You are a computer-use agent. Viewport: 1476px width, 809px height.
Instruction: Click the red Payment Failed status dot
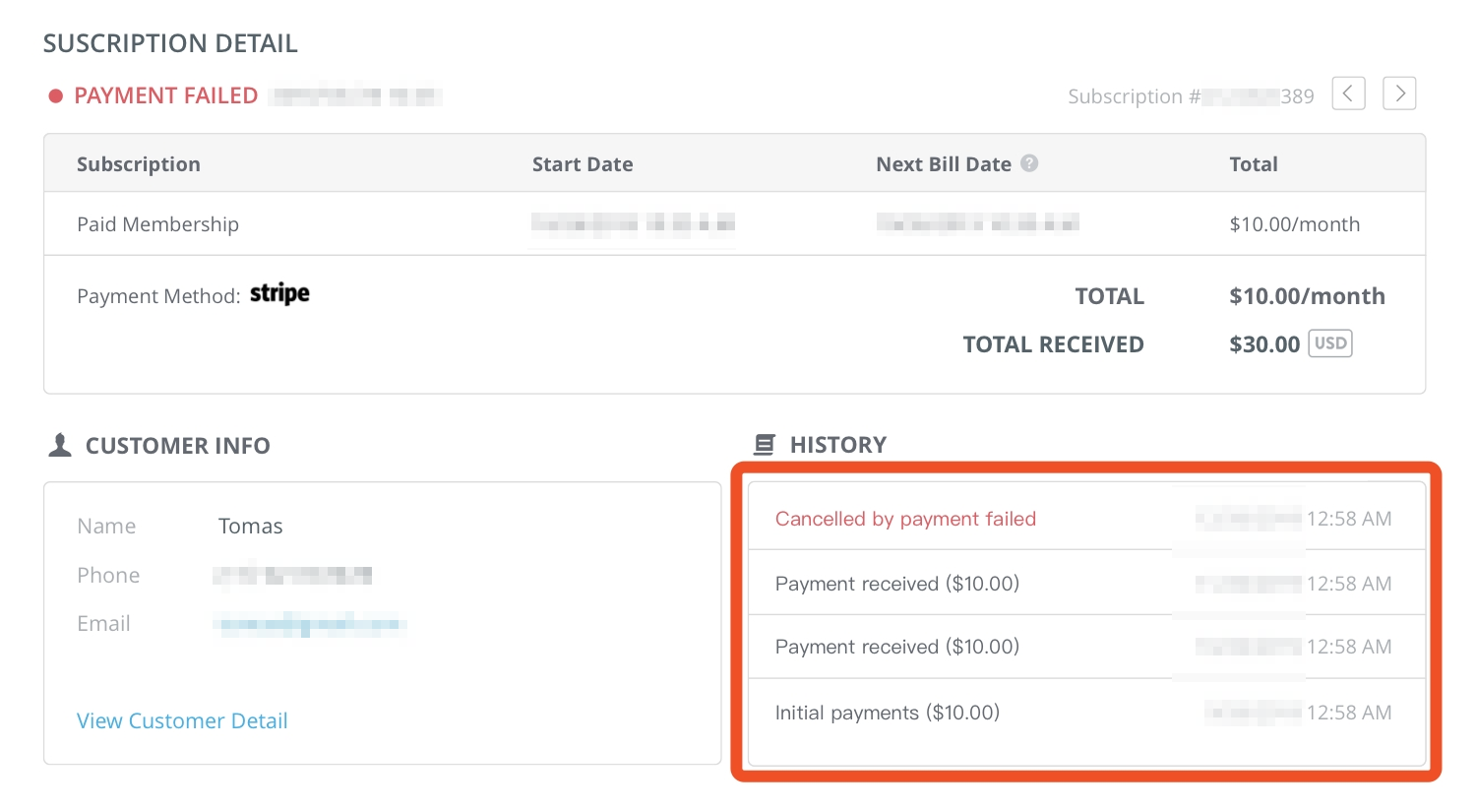(x=56, y=95)
